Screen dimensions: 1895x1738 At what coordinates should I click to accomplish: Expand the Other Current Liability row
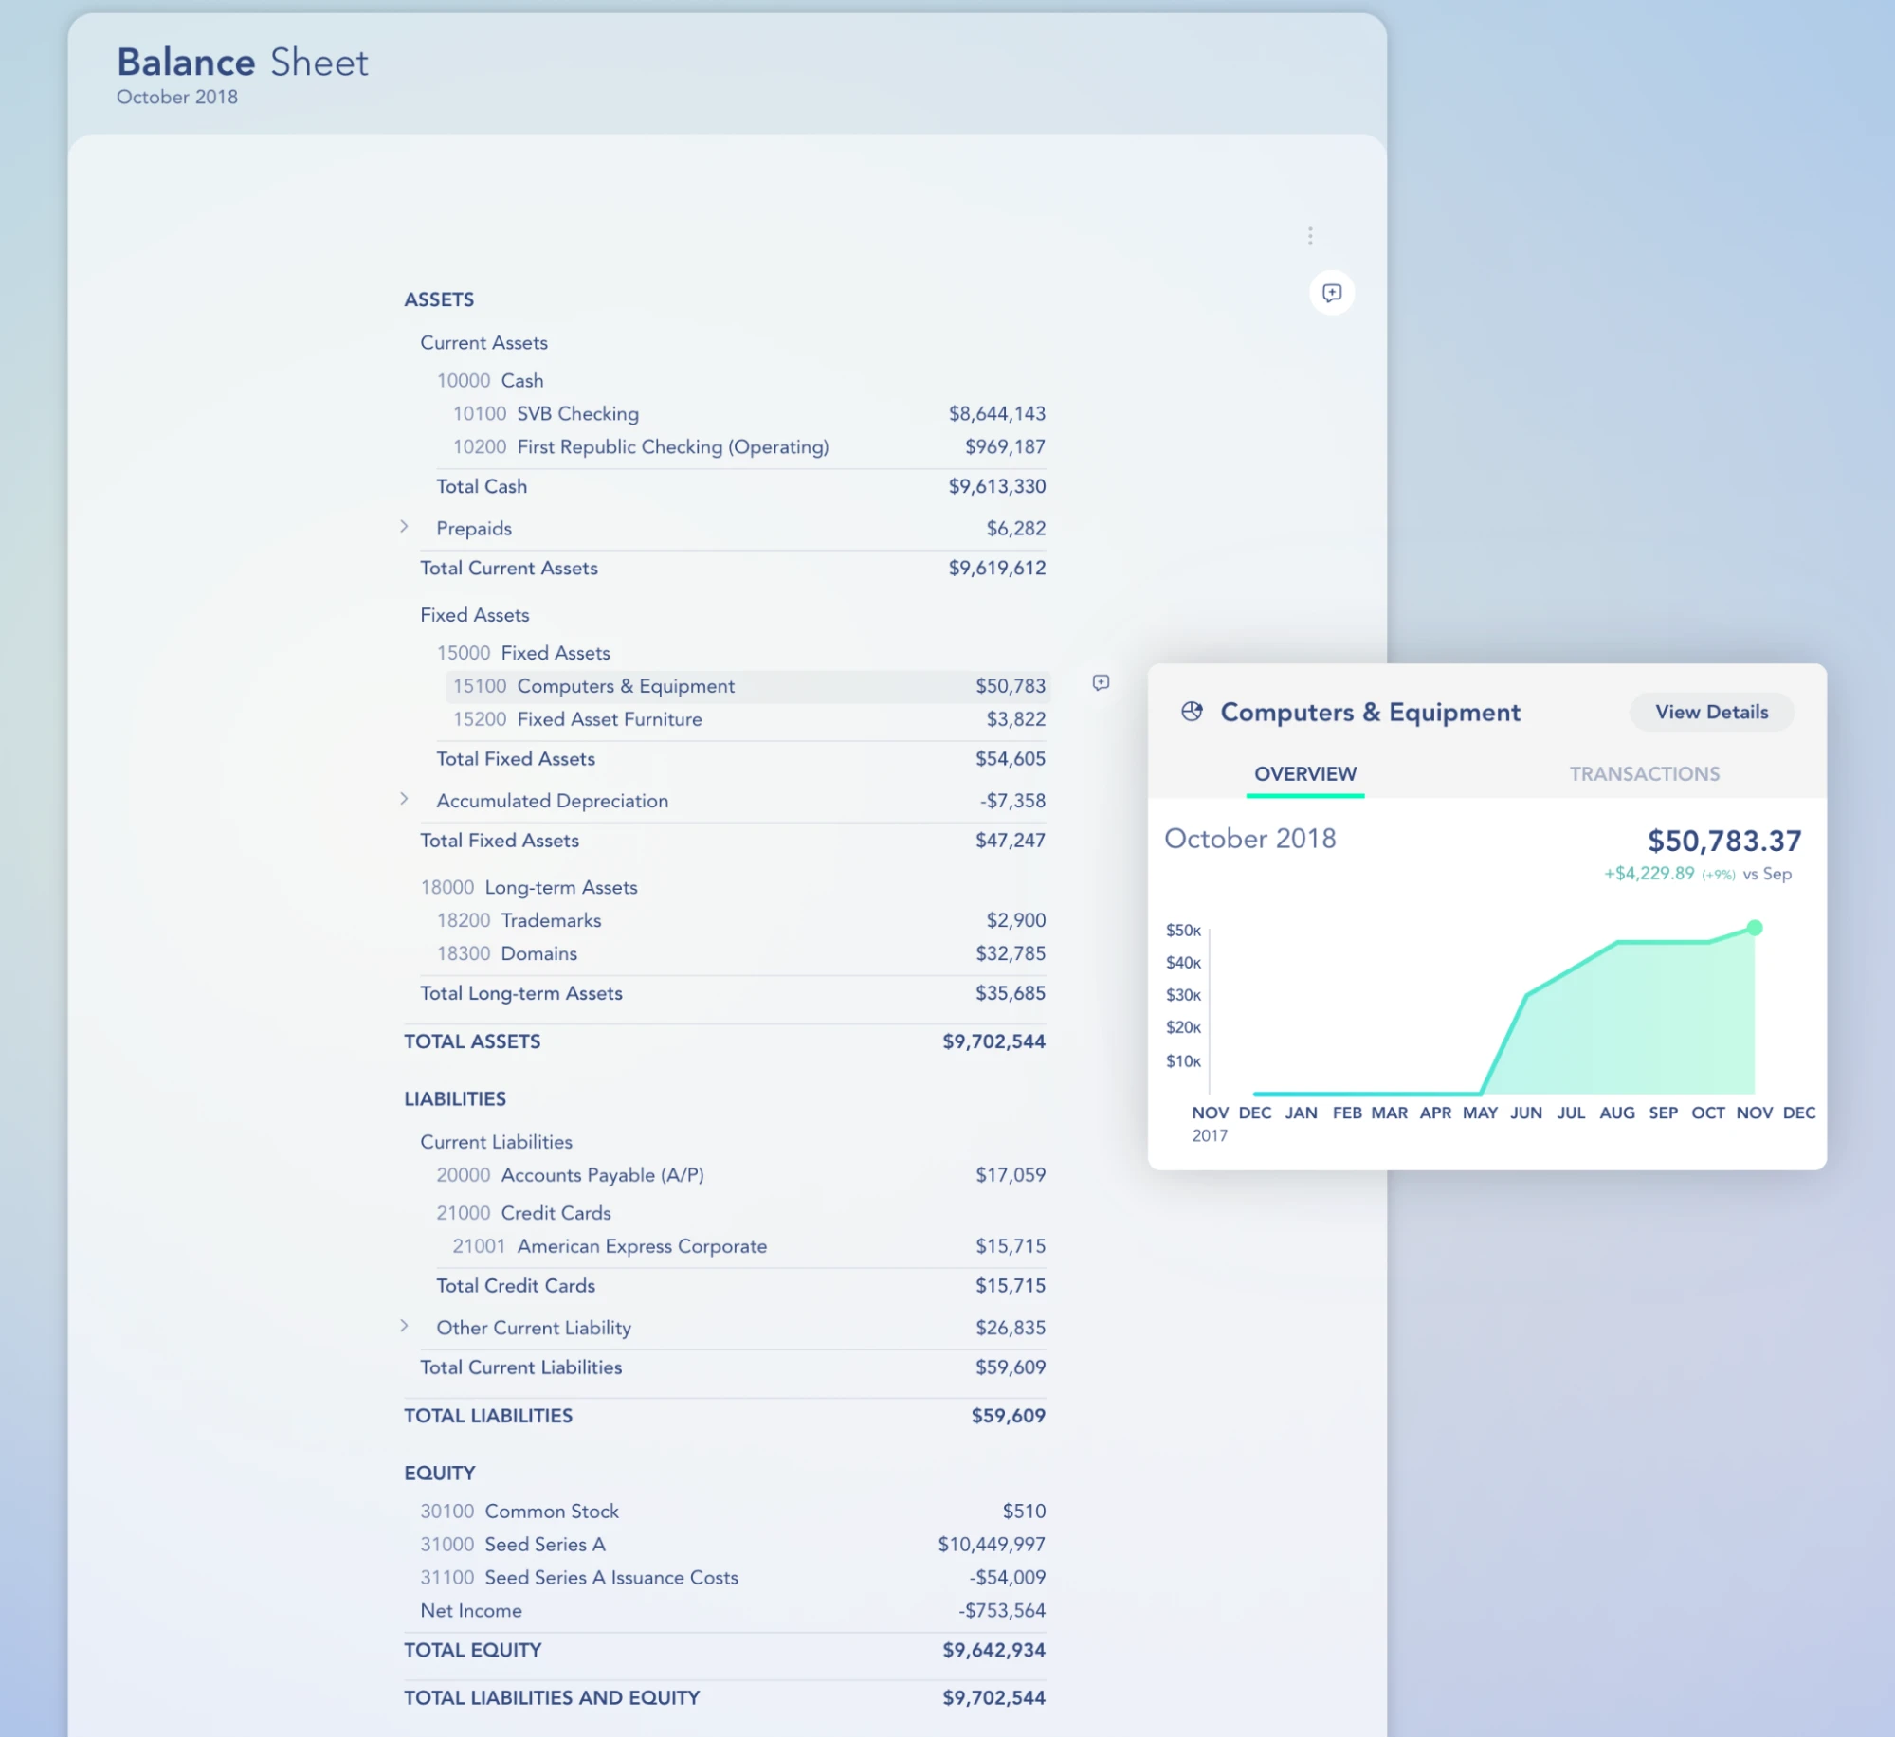(x=406, y=1327)
